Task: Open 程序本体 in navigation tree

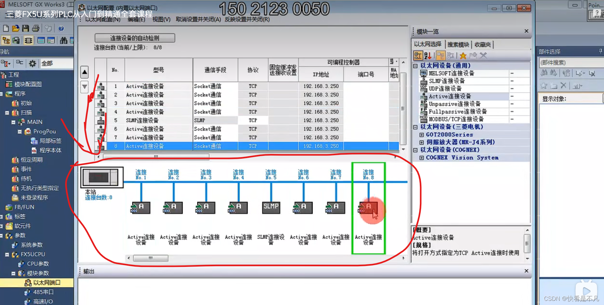Action: click(50, 150)
